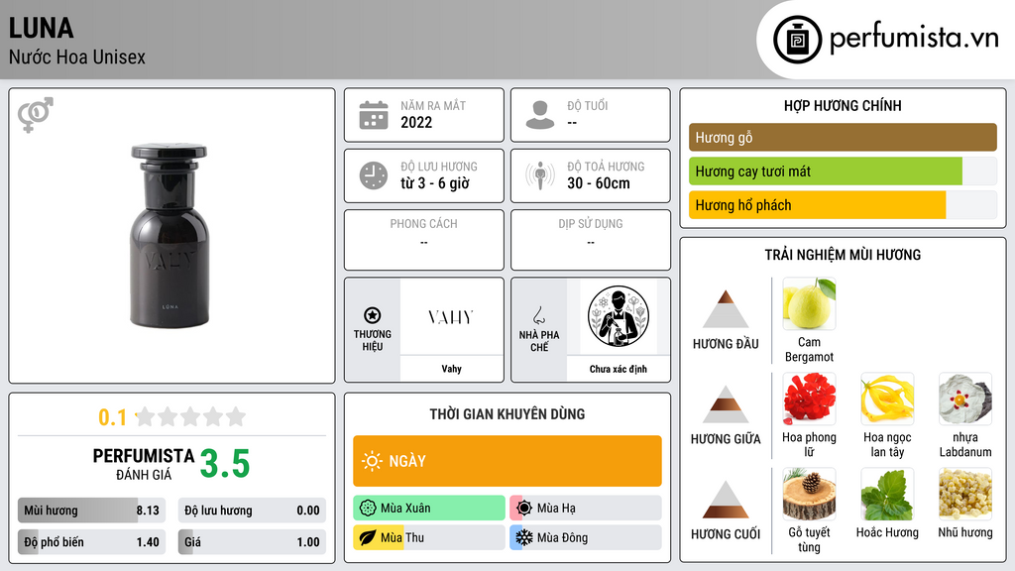Screen dimensions: 1015x571
Task: Click the first rating star
Action: point(146,416)
